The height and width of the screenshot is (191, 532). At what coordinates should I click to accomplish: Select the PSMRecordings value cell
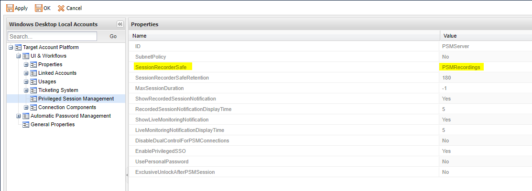pyautogui.click(x=461, y=67)
